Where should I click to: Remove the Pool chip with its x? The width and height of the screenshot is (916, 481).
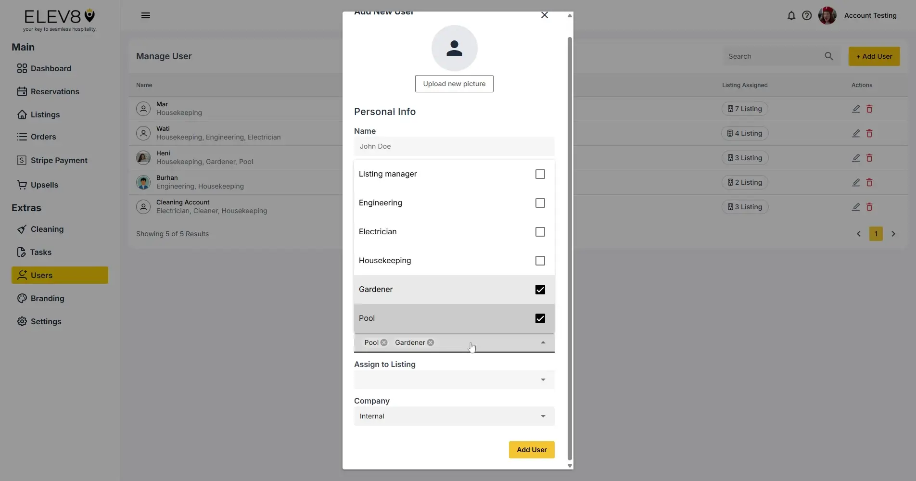click(384, 342)
